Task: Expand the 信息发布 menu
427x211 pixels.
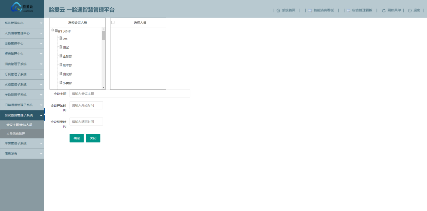Action: click(x=22, y=154)
